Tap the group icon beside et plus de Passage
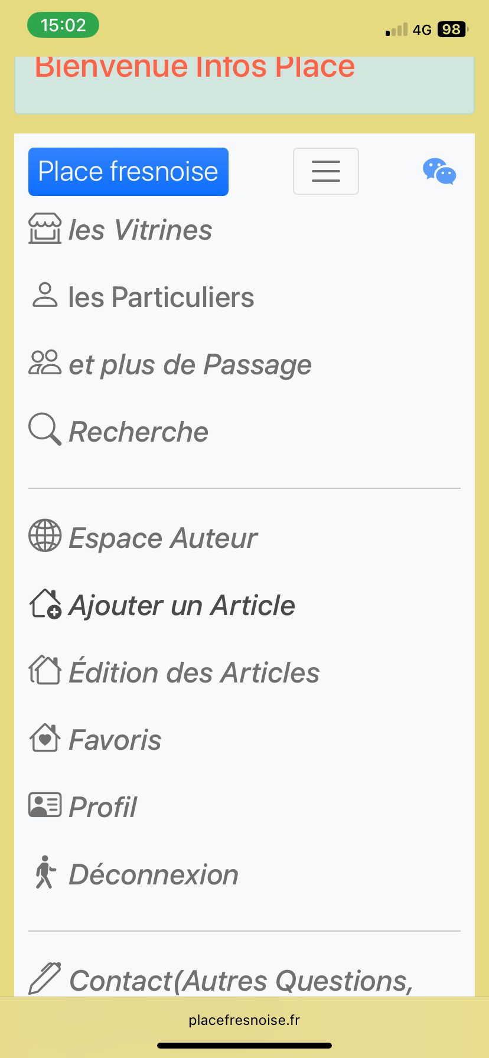The image size is (489, 1058). click(45, 363)
